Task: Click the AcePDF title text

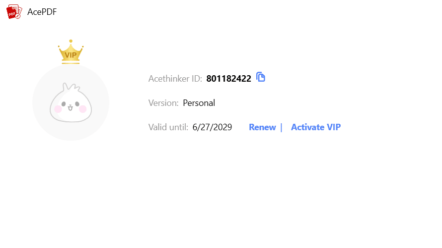Action: (x=42, y=12)
